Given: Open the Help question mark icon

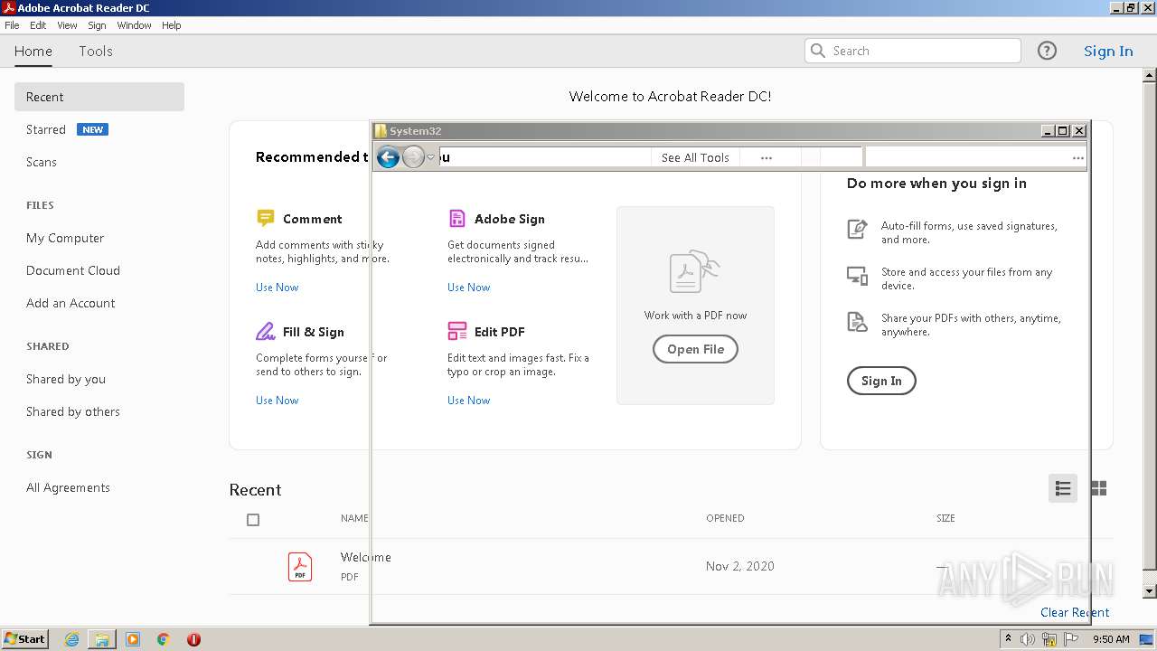Looking at the screenshot, I should click(1047, 51).
